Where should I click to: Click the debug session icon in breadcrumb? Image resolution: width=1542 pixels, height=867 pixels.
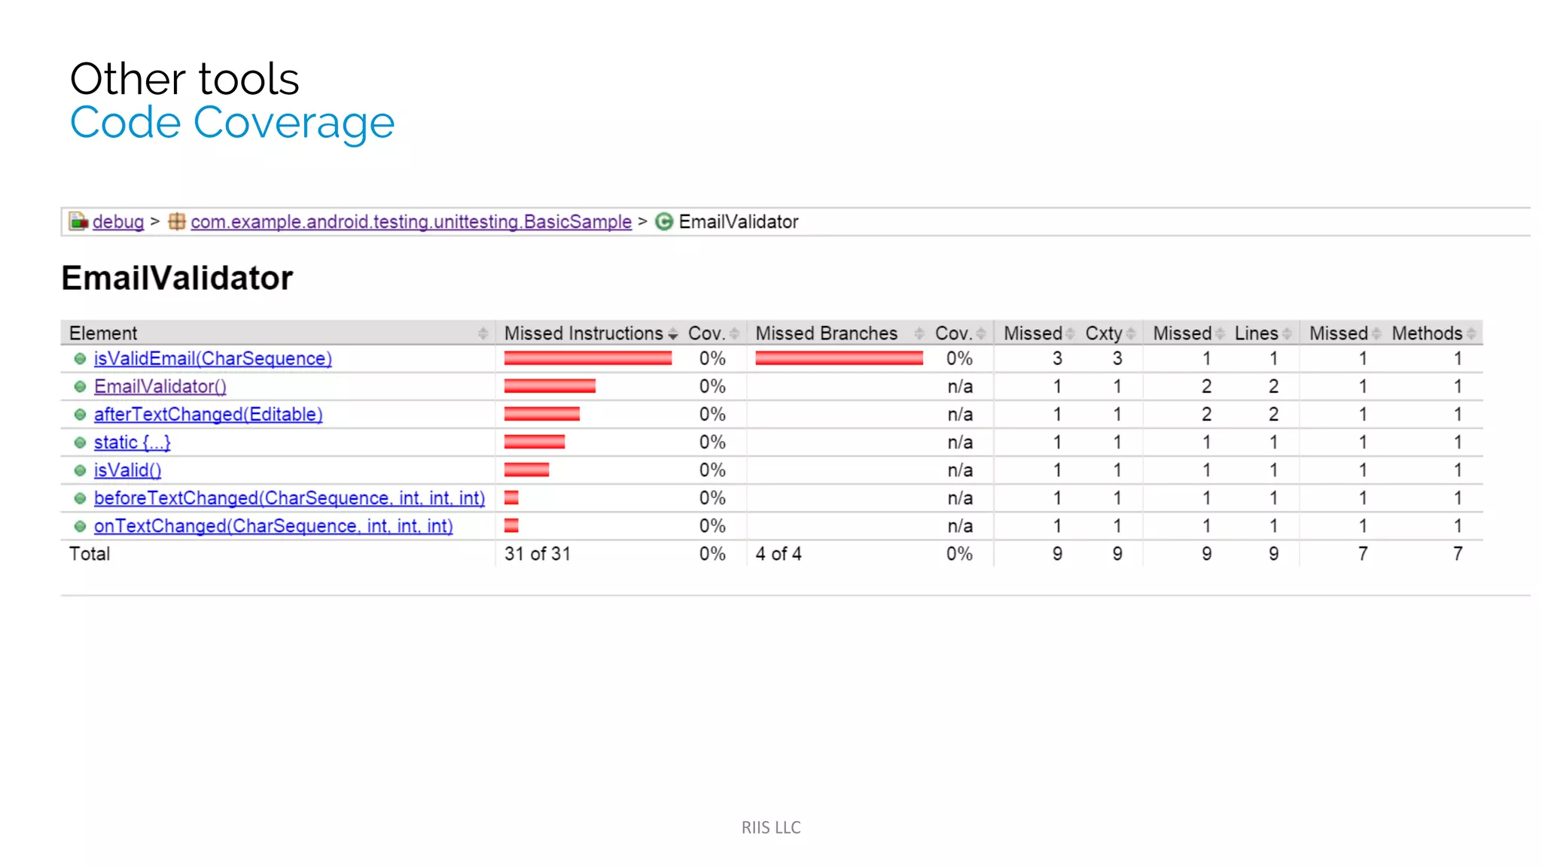pyautogui.click(x=78, y=221)
